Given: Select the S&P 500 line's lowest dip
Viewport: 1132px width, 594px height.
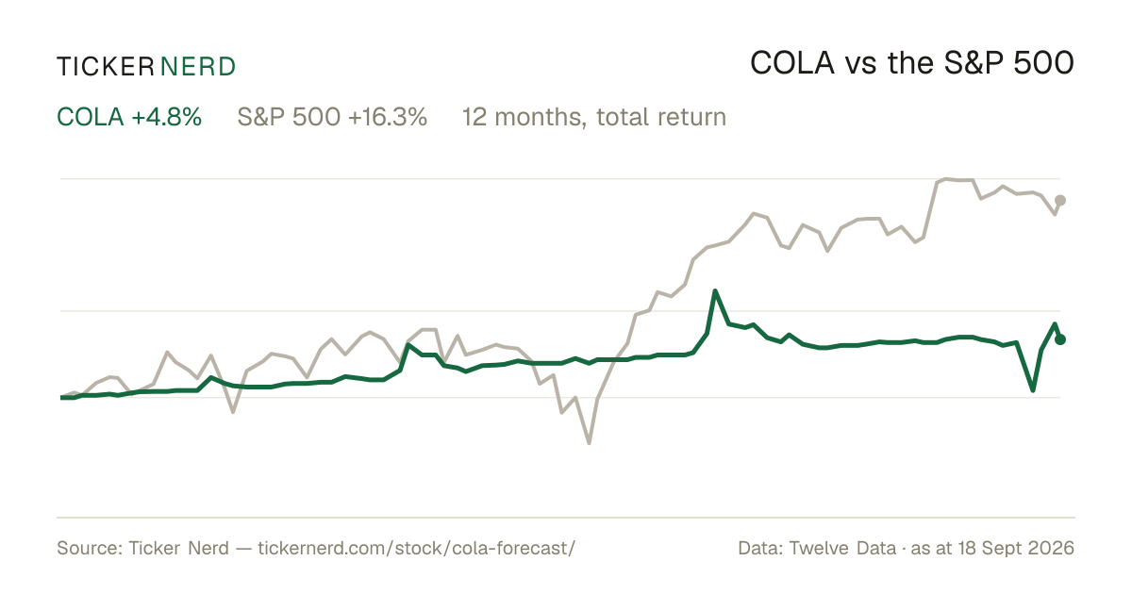Looking at the screenshot, I should tap(590, 442).
